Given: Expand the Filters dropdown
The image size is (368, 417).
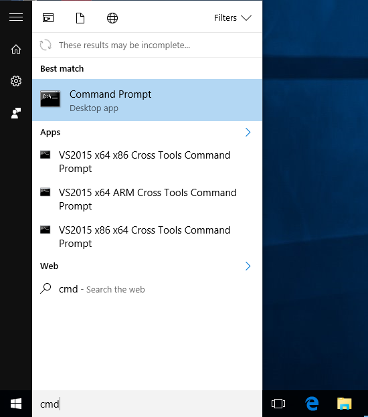Looking at the screenshot, I should [x=233, y=18].
